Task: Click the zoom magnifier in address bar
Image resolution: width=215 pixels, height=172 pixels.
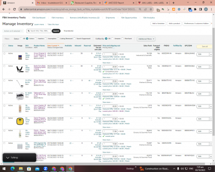Action: 140,9
